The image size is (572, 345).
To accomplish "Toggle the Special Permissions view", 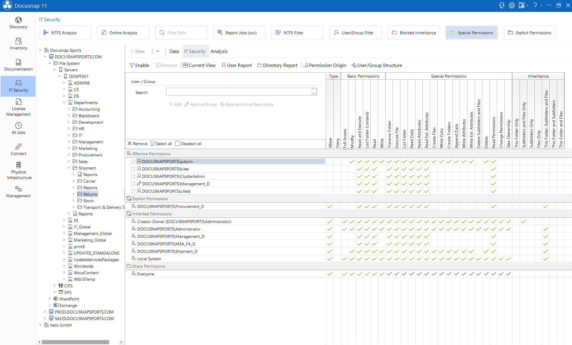I will coord(472,33).
